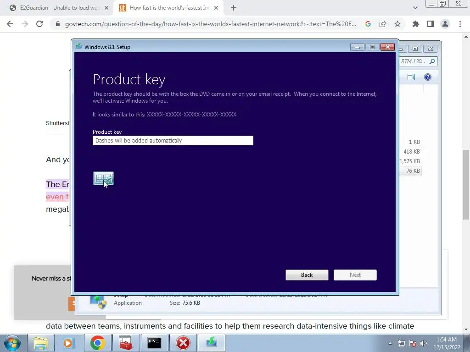Click the Setup application icon in details pane
The height and width of the screenshot is (352, 470).
pyautogui.click(x=98, y=302)
